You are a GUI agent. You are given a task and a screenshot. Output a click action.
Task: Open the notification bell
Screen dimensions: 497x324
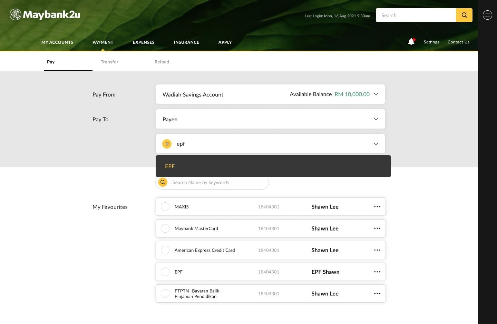click(411, 41)
